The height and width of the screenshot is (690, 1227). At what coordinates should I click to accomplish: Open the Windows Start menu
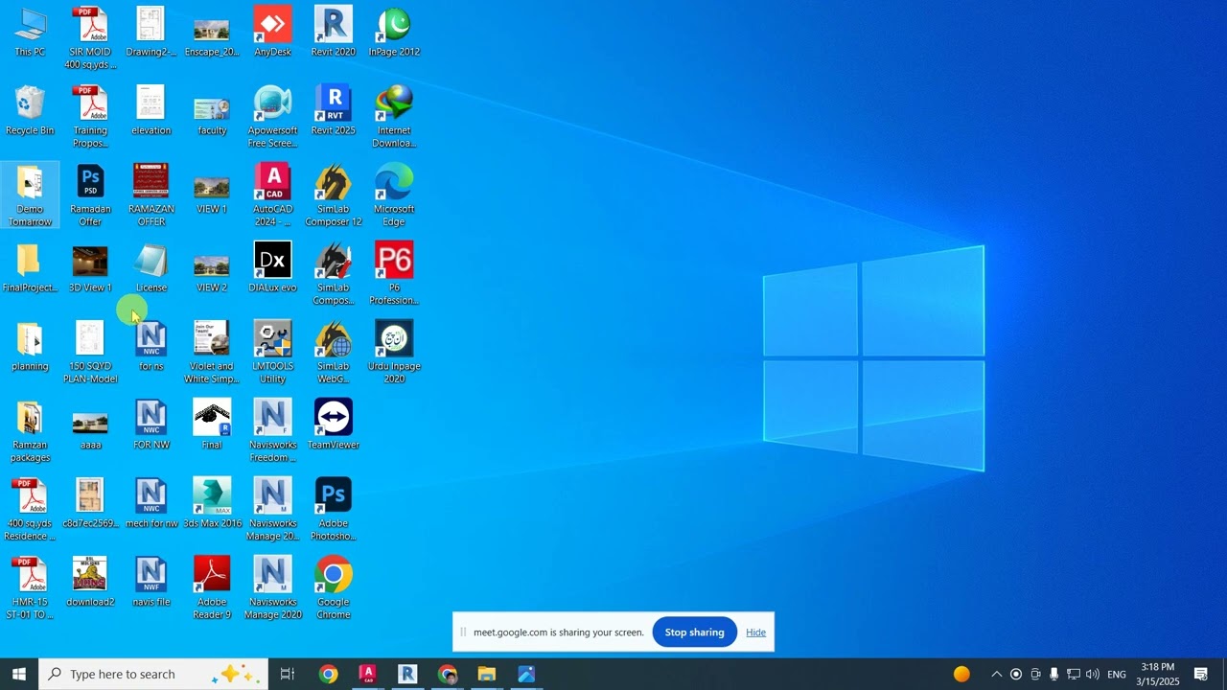pyautogui.click(x=19, y=674)
